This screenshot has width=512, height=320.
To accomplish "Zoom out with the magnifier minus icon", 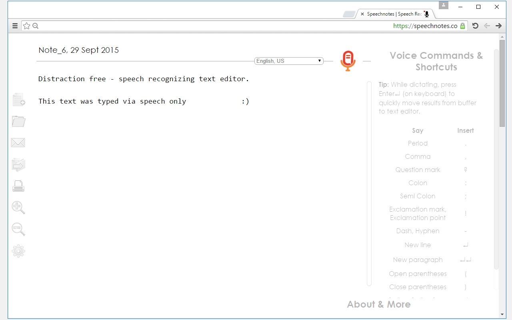I will tap(18, 229).
